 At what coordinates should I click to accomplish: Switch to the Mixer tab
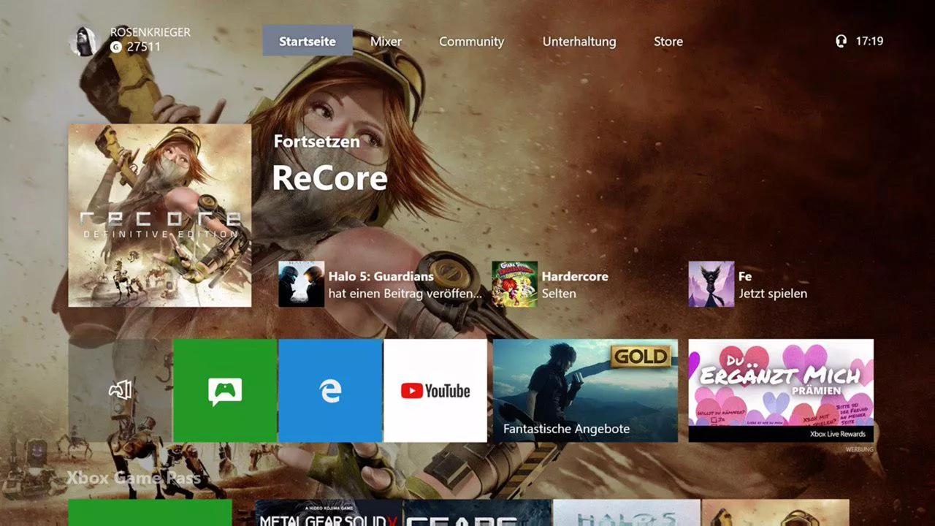click(x=386, y=42)
